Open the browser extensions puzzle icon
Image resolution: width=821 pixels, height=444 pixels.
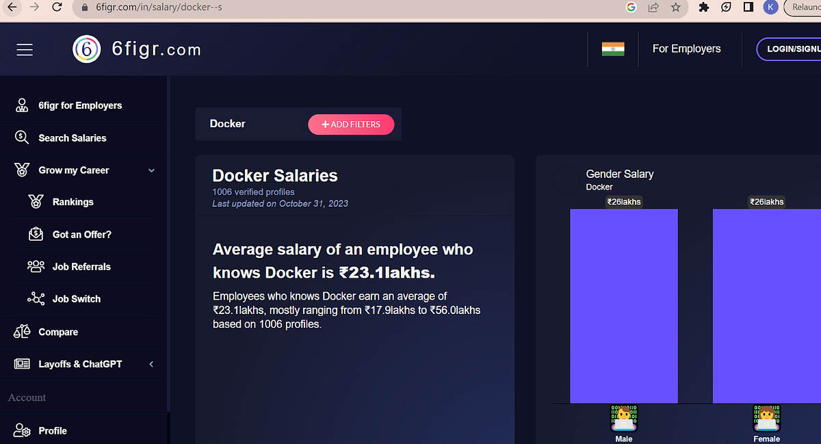click(x=704, y=8)
